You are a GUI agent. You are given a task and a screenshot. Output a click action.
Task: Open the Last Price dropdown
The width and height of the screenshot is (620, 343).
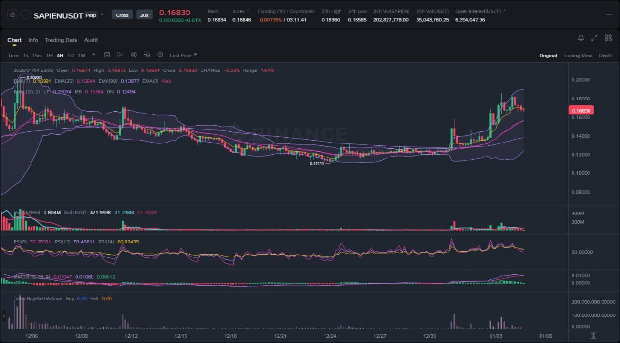(184, 55)
